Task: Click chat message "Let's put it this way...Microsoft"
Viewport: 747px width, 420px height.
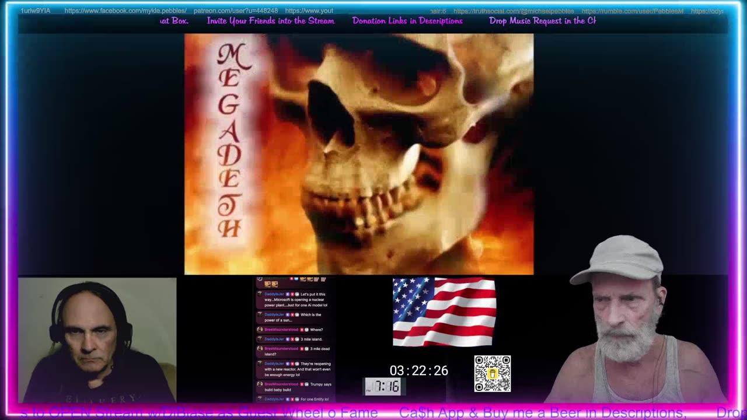Action: pyautogui.click(x=295, y=299)
